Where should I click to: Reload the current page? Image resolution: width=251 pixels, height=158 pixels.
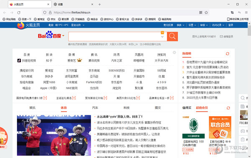[19, 13]
